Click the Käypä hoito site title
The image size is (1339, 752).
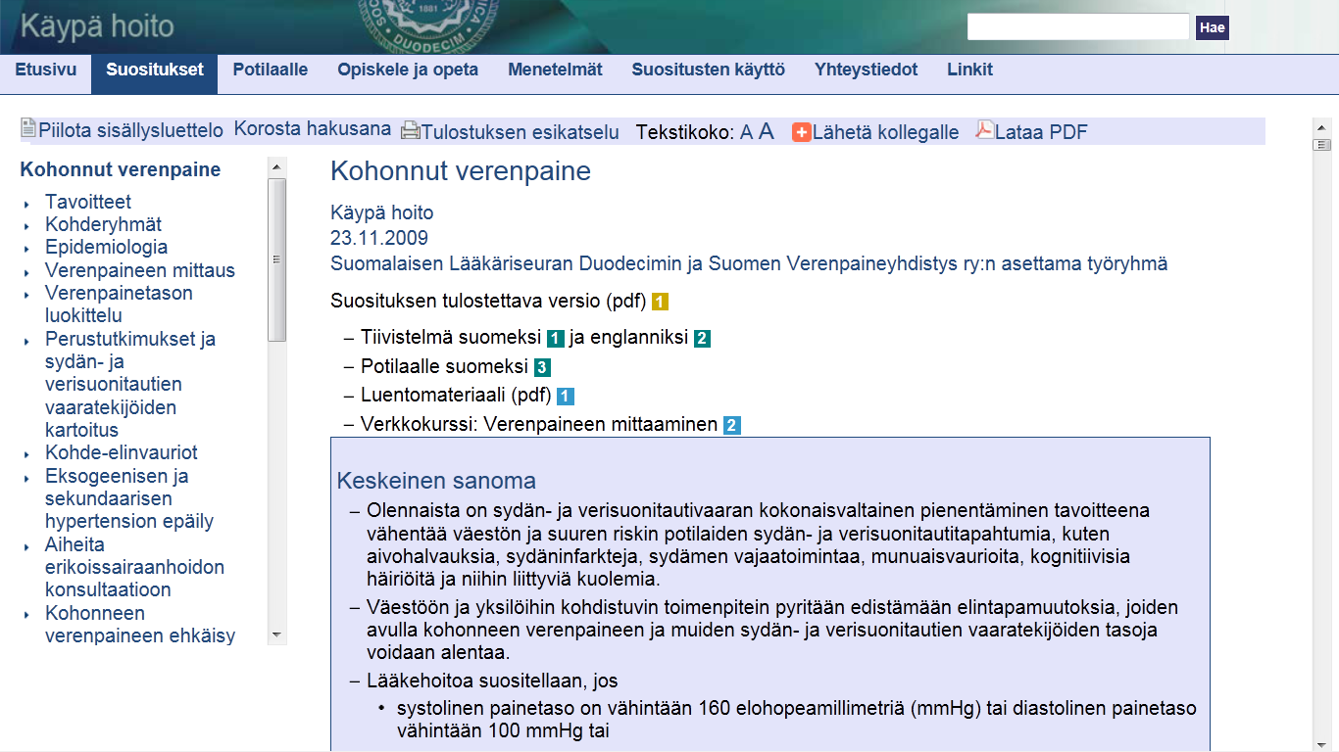pos(98,26)
